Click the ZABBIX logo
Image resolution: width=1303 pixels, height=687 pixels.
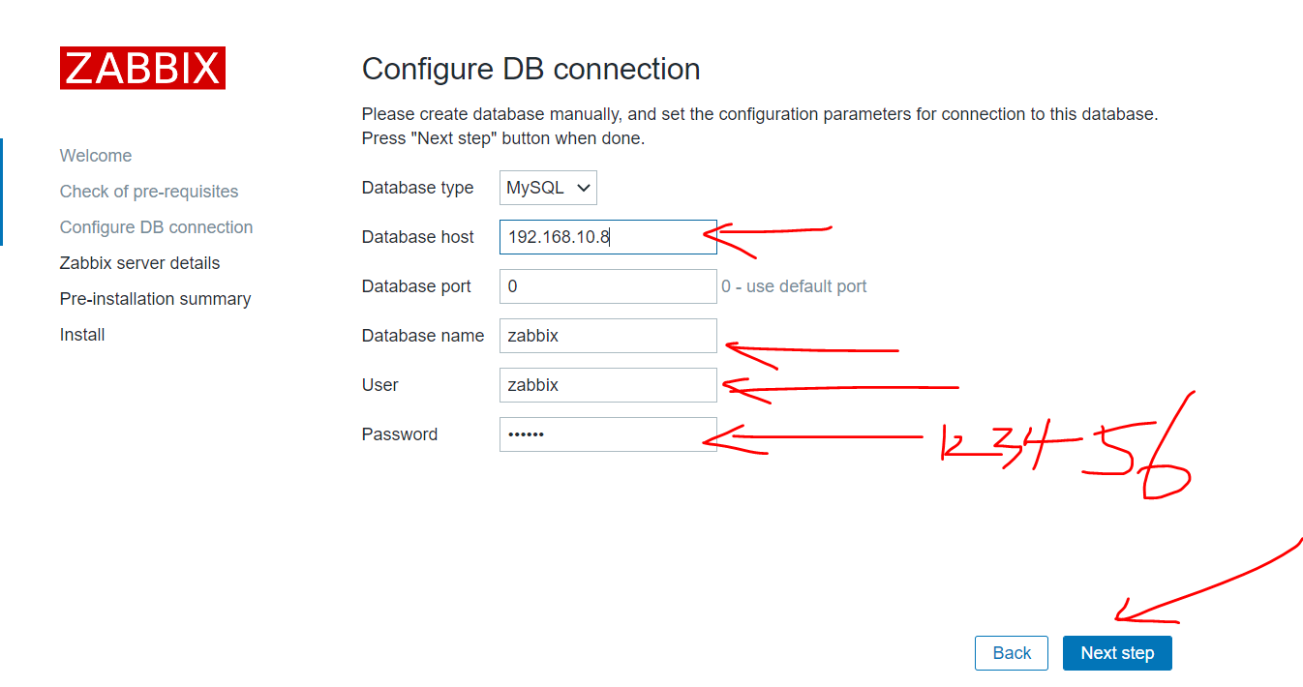pos(142,68)
